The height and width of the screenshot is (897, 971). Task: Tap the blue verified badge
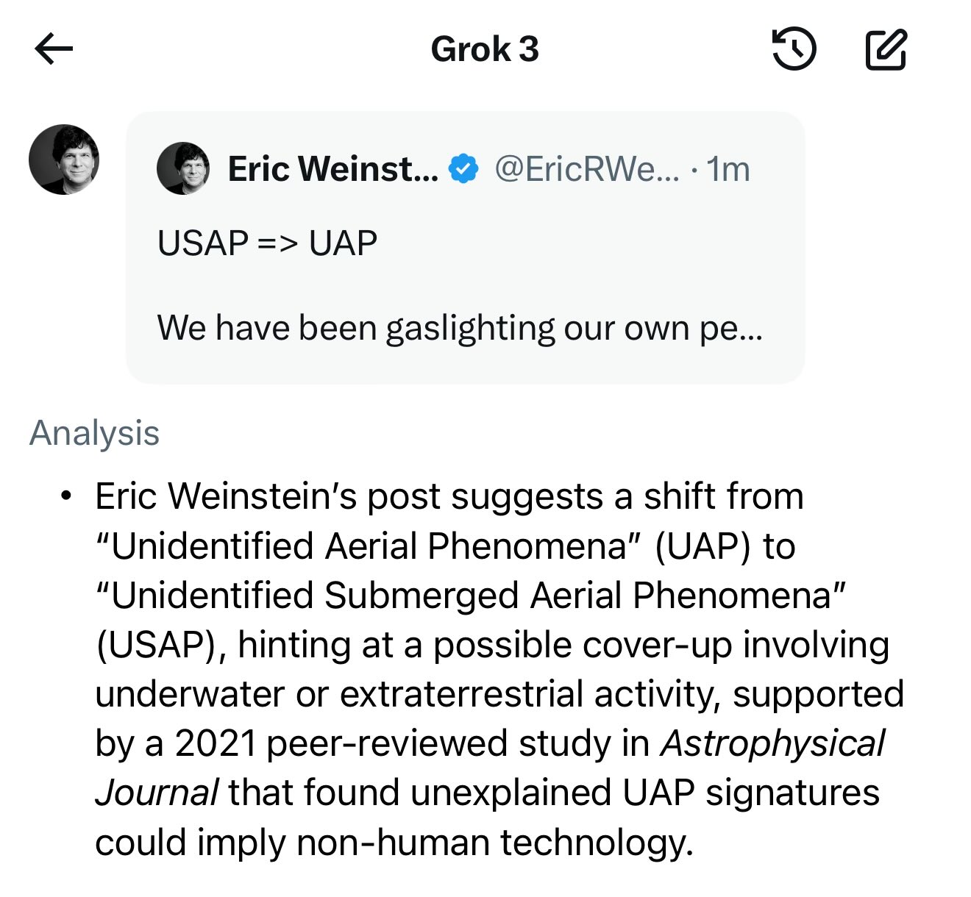point(463,169)
